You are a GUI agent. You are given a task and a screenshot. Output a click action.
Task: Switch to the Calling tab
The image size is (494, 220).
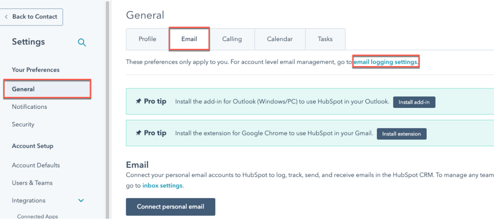tap(232, 39)
